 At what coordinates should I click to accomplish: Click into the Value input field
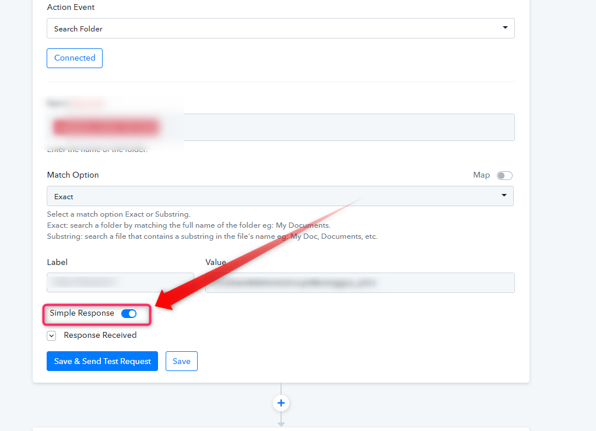tap(360, 282)
